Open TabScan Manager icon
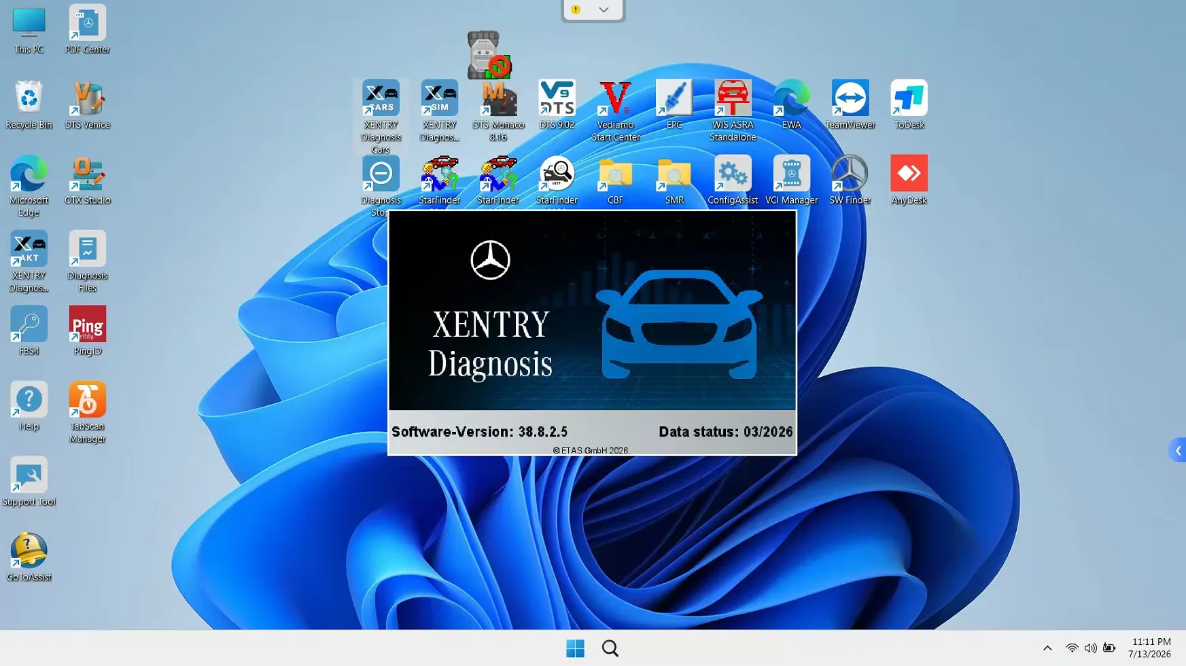 pos(88,401)
